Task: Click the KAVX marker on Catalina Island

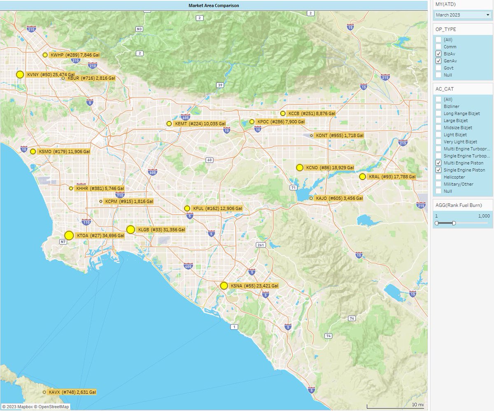Action: [x=44, y=392]
